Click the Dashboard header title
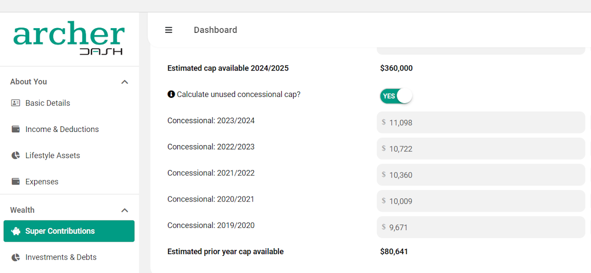591x273 pixels. 215,30
